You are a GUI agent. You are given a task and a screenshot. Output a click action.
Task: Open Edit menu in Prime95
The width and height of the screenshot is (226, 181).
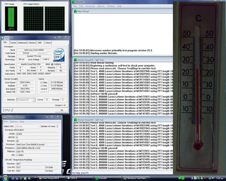(81, 6)
